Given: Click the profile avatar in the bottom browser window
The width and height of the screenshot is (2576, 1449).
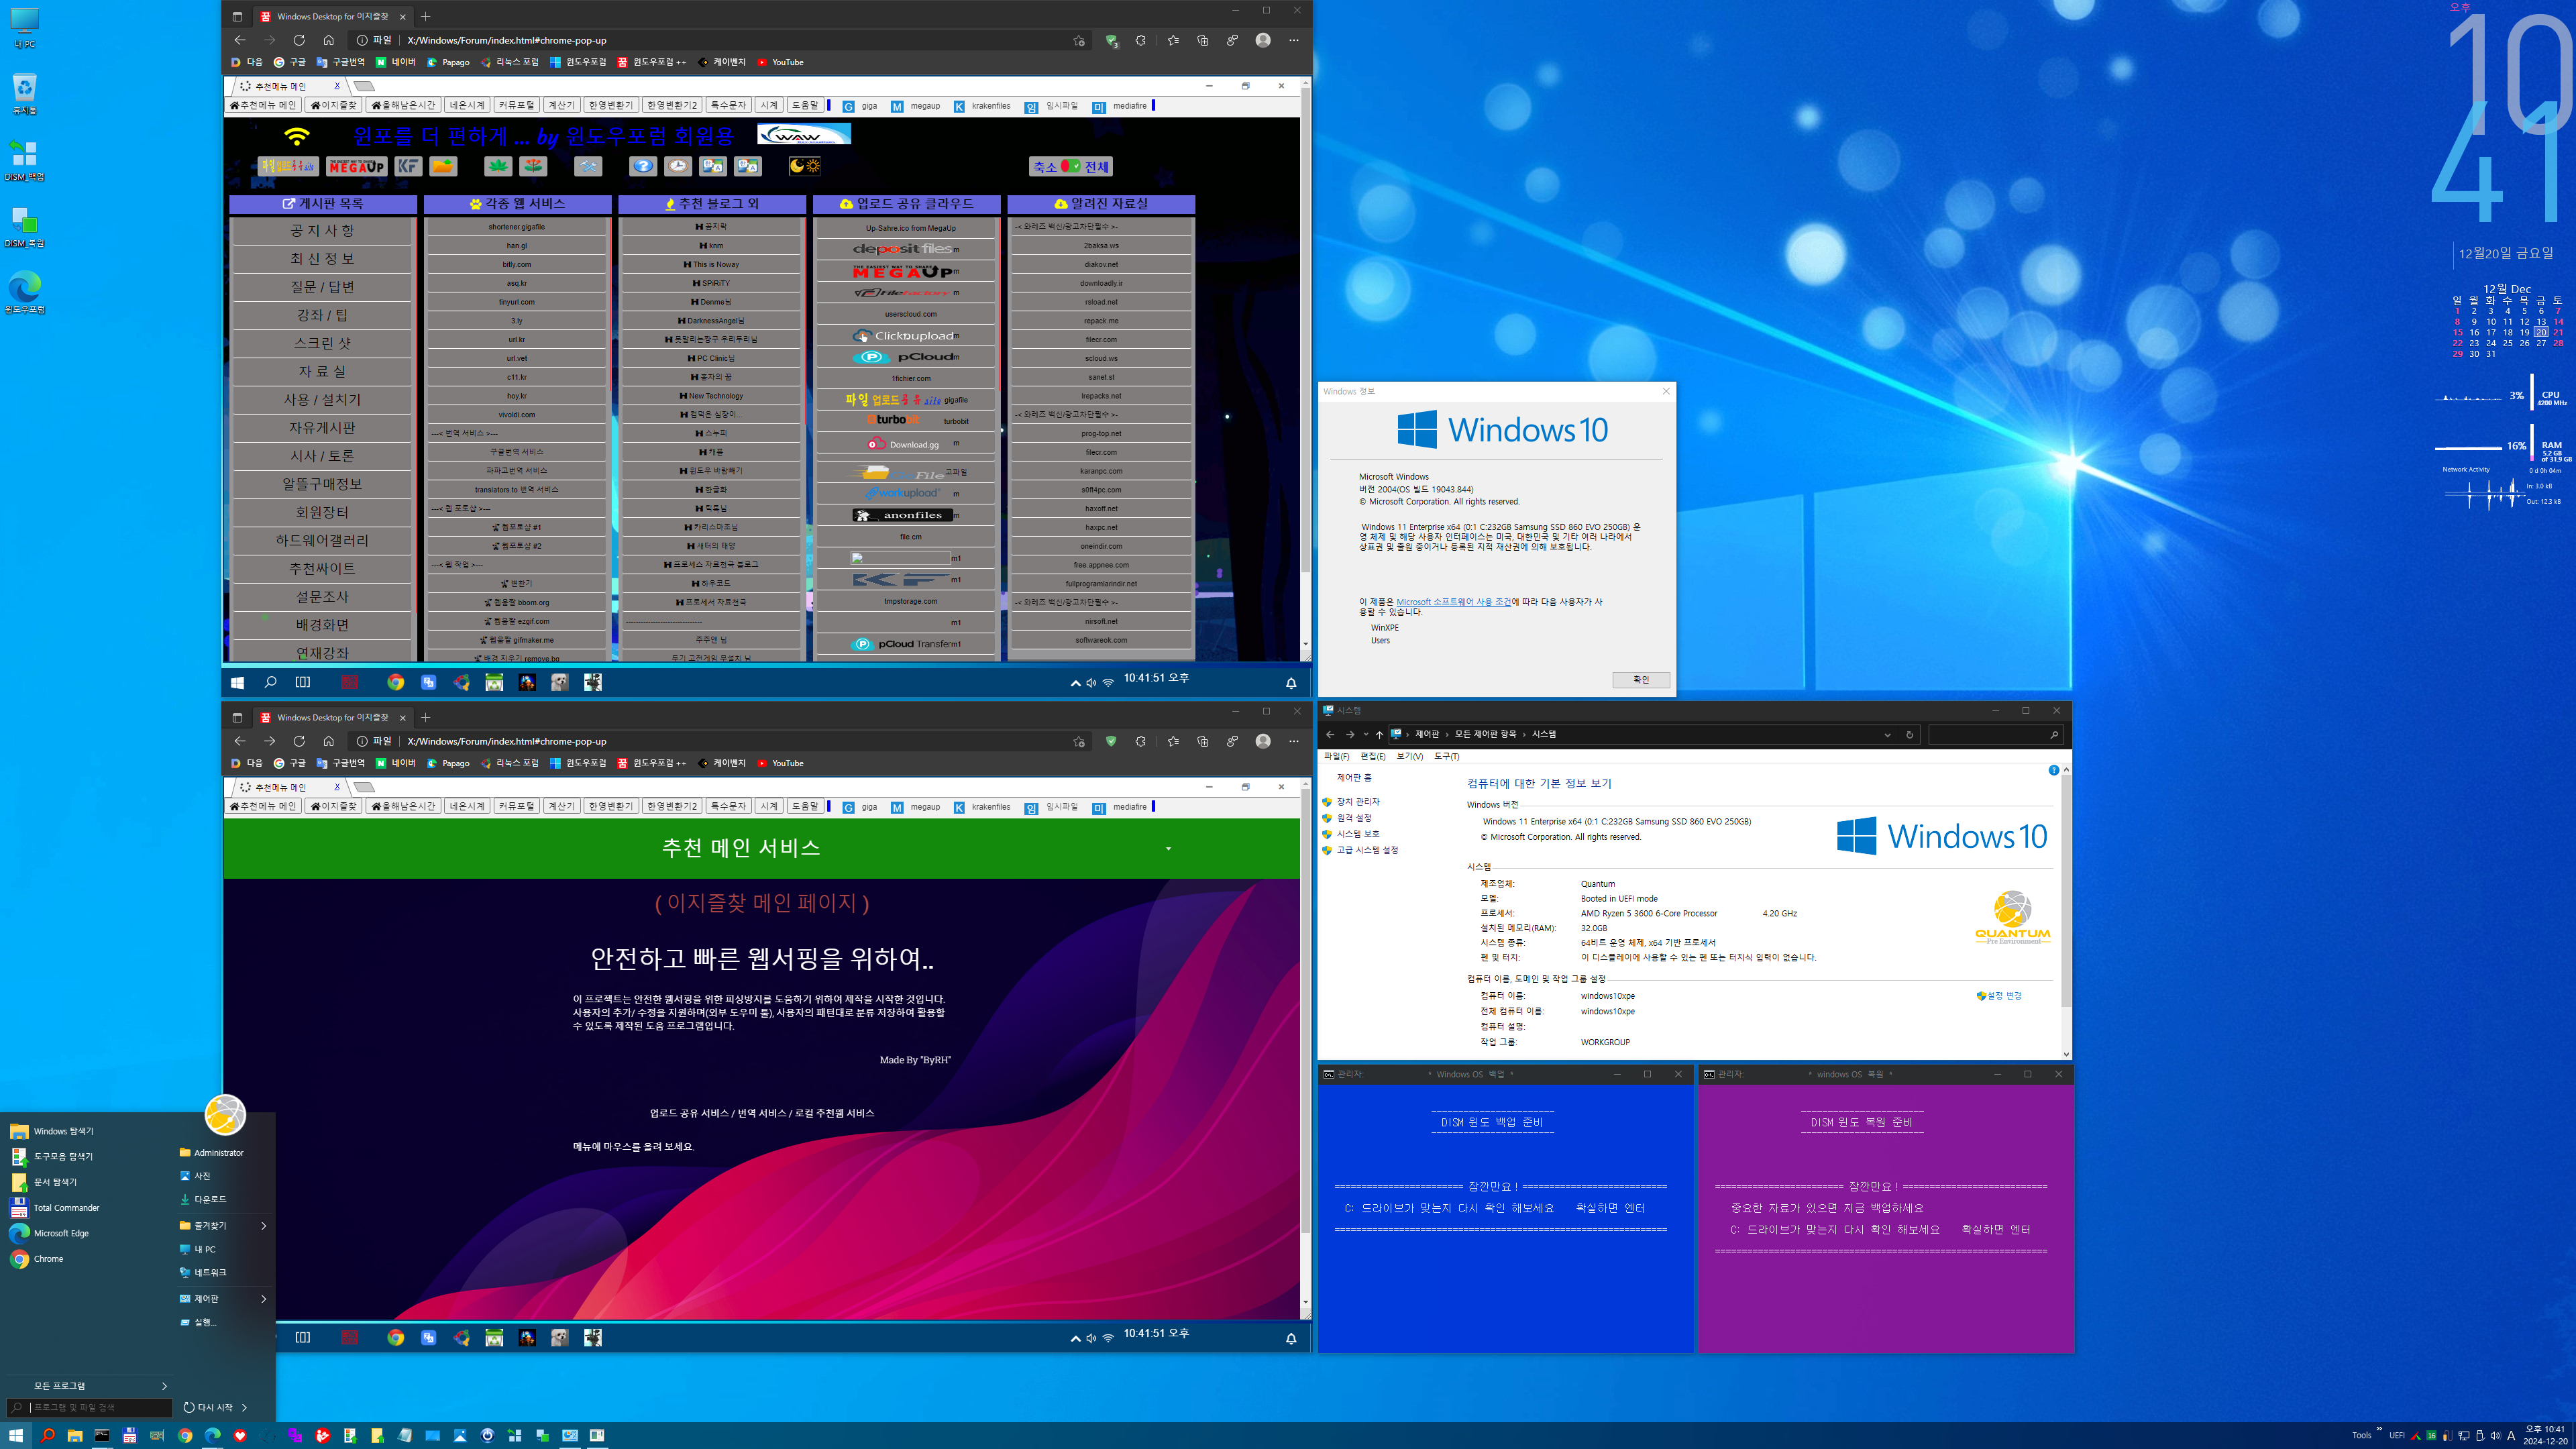Looking at the screenshot, I should pos(1263,741).
